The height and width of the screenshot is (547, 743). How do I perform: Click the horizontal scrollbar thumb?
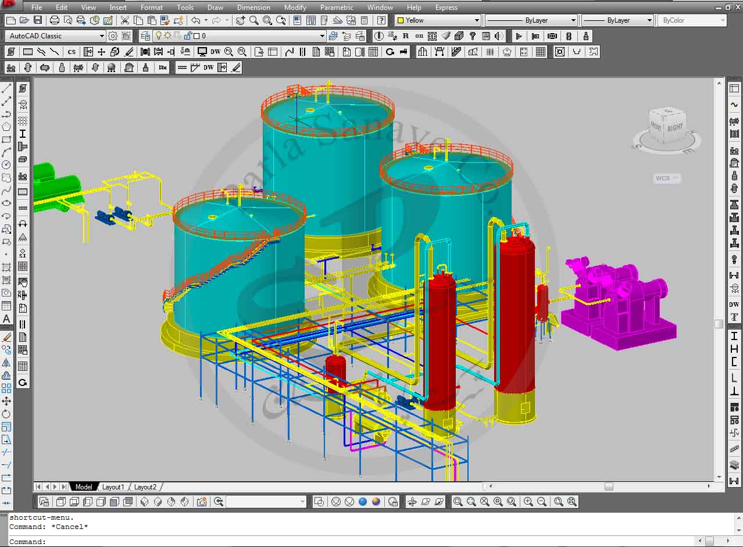pos(608,487)
